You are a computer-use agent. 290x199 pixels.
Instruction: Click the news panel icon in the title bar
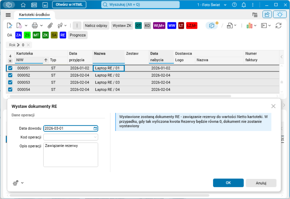34,5
